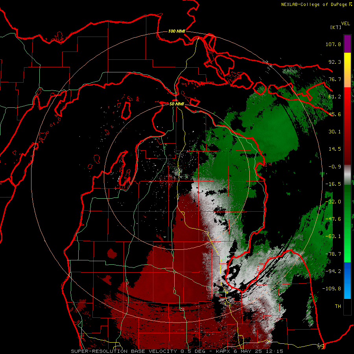The width and height of the screenshot is (354, 354).
Task: Click the TH legend label
Action: [338, 306]
